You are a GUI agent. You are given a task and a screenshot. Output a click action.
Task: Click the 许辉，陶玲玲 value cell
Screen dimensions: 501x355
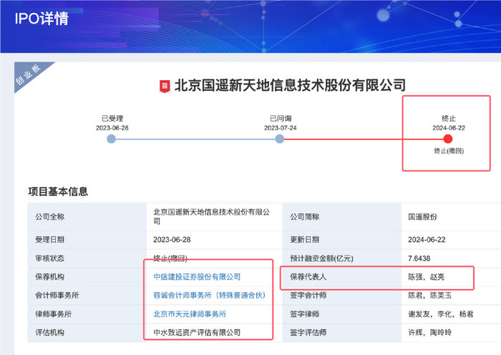click(x=451, y=332)
